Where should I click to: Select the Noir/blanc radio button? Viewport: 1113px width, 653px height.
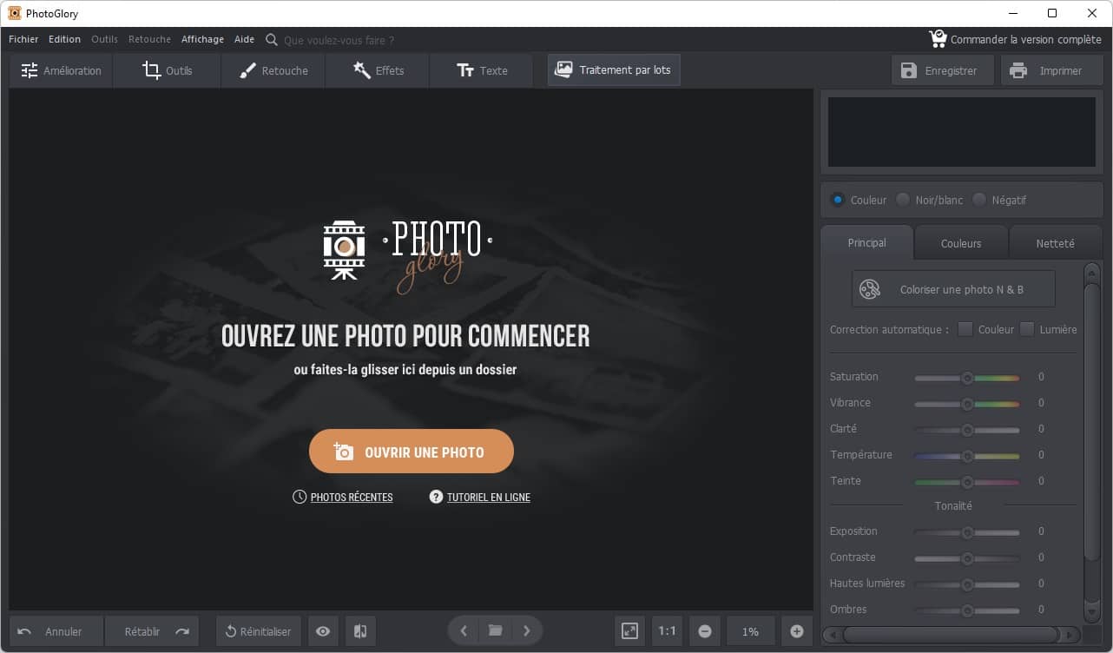pyautogui.click(x=903, y=200)
